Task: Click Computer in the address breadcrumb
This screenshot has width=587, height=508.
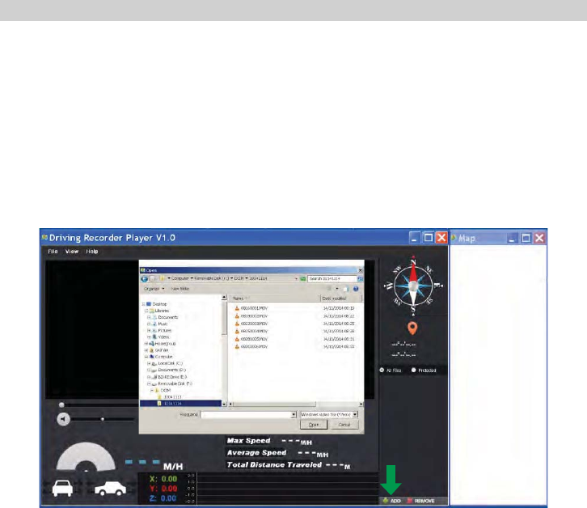Action: point(180,279)
